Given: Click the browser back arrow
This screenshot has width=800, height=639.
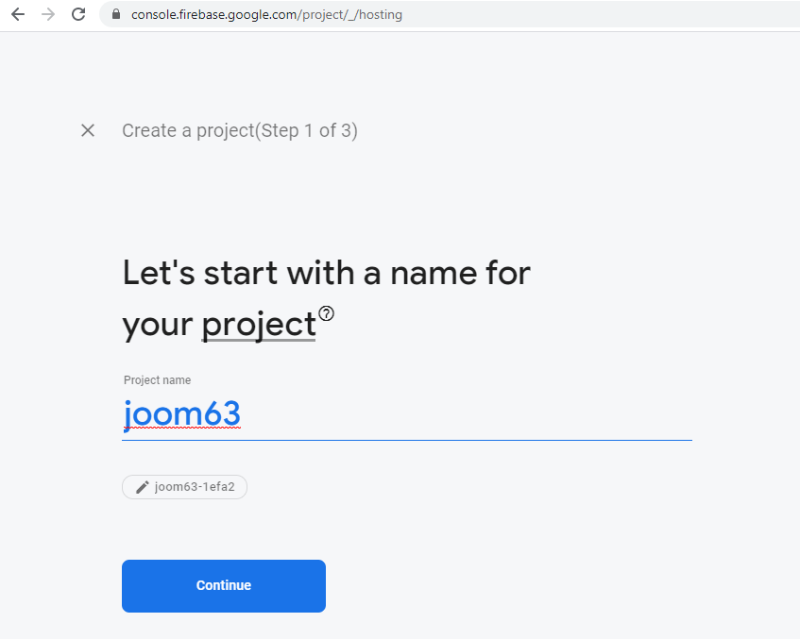Looking at the screenshot, I should (x=18, y=14).
